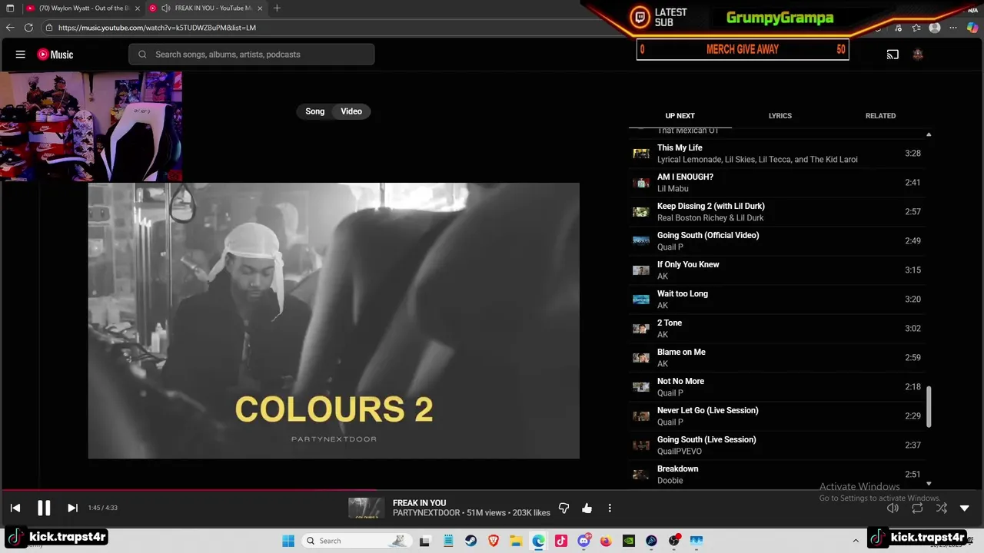Click thumbnail of This My Life

pos(641,154)
